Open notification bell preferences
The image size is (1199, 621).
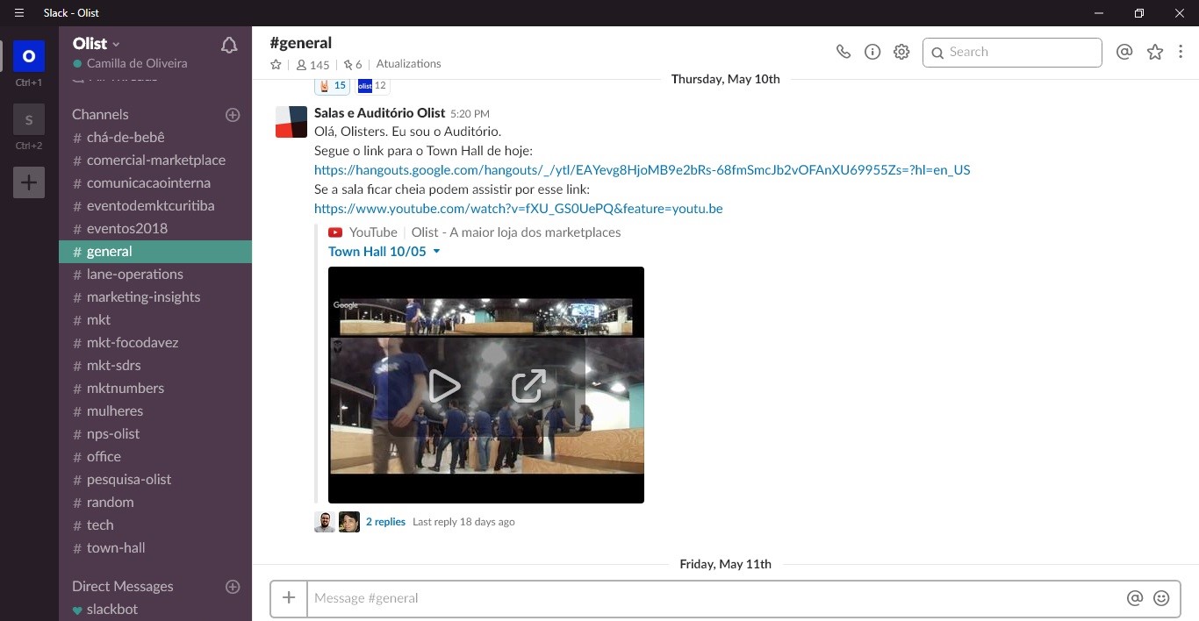coord(229,46)
